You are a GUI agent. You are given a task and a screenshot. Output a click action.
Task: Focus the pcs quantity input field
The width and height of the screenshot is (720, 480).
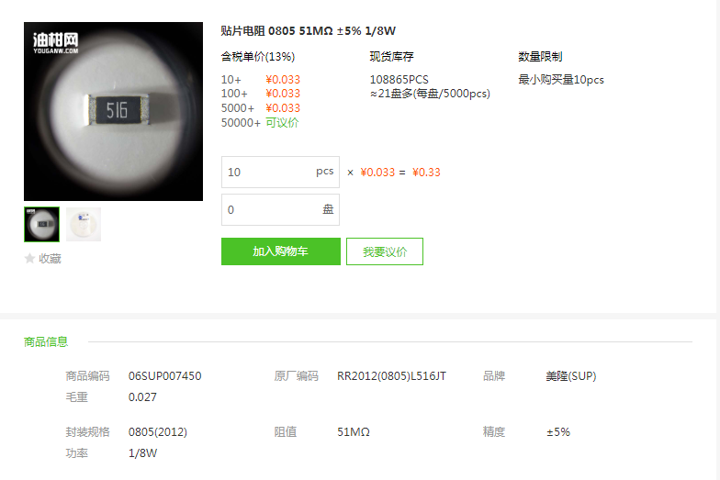click(280, 173)
